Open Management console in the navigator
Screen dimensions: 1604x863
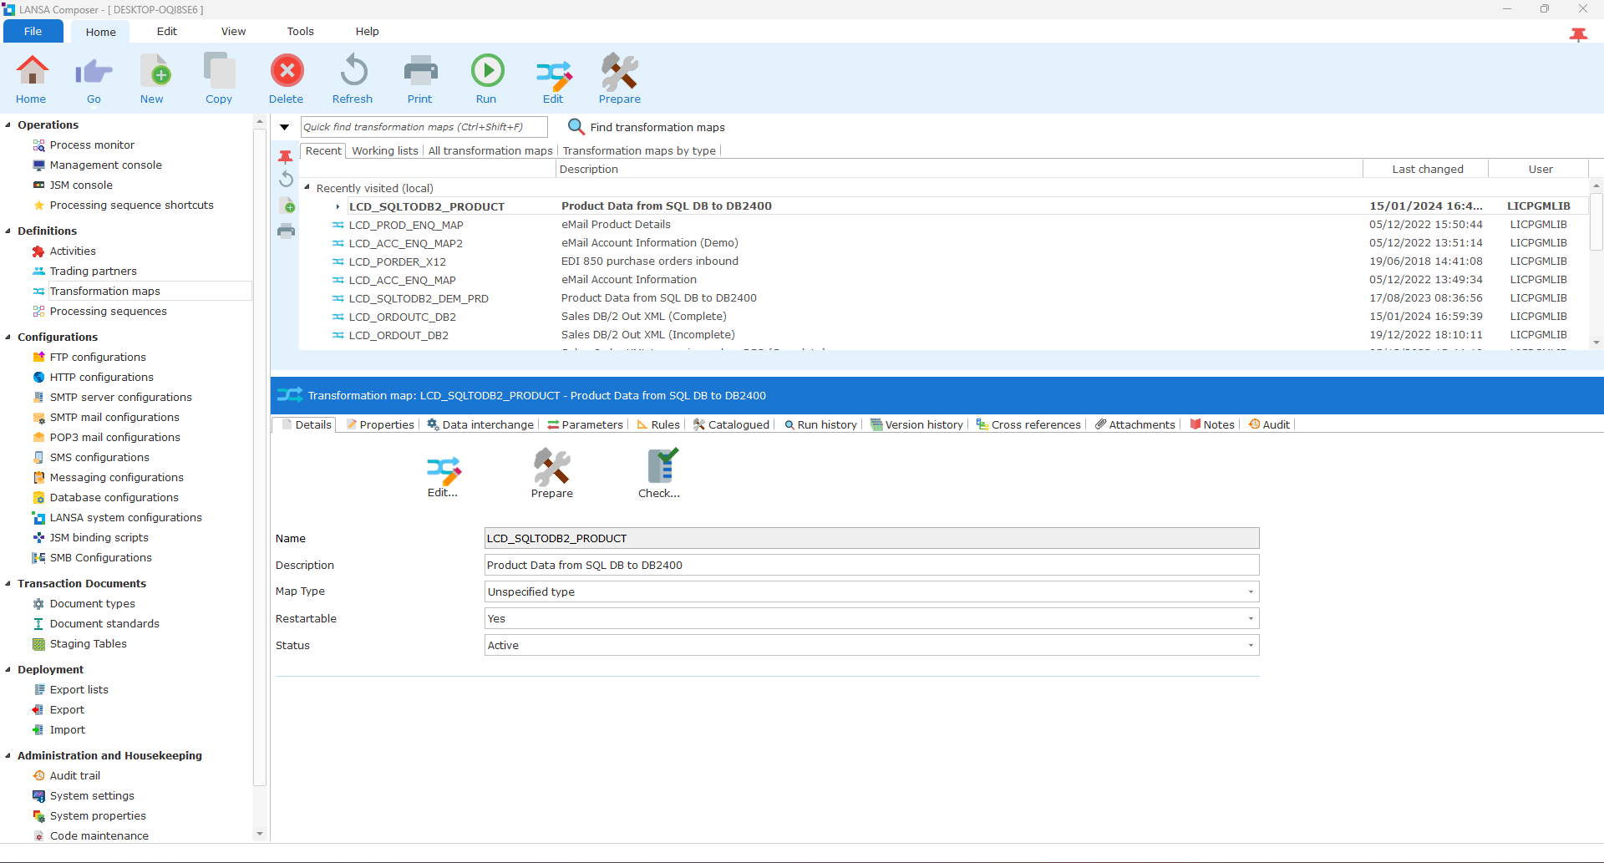pos(106,165)
